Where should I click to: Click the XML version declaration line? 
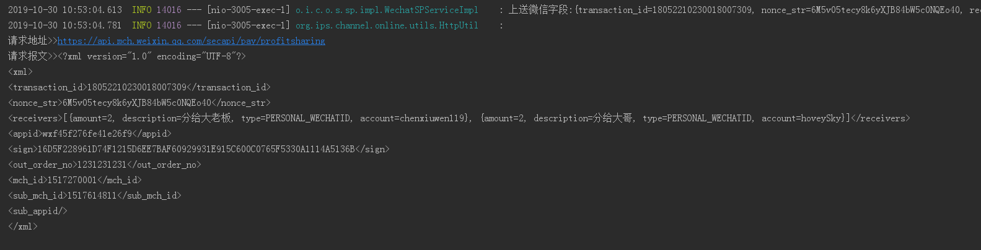[152, 56]
